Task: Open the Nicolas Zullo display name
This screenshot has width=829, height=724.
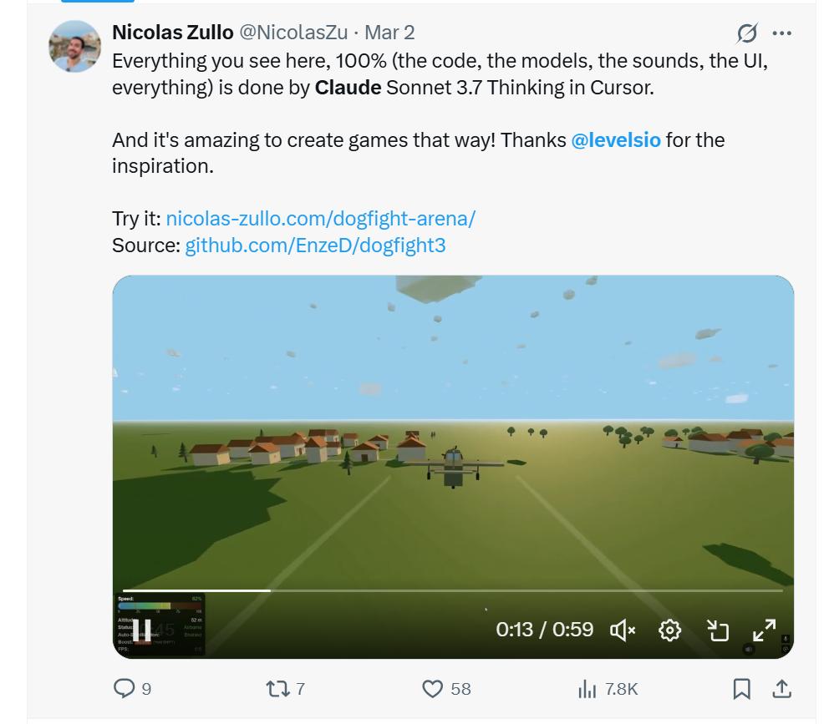Action: click(x=173, y=33)
